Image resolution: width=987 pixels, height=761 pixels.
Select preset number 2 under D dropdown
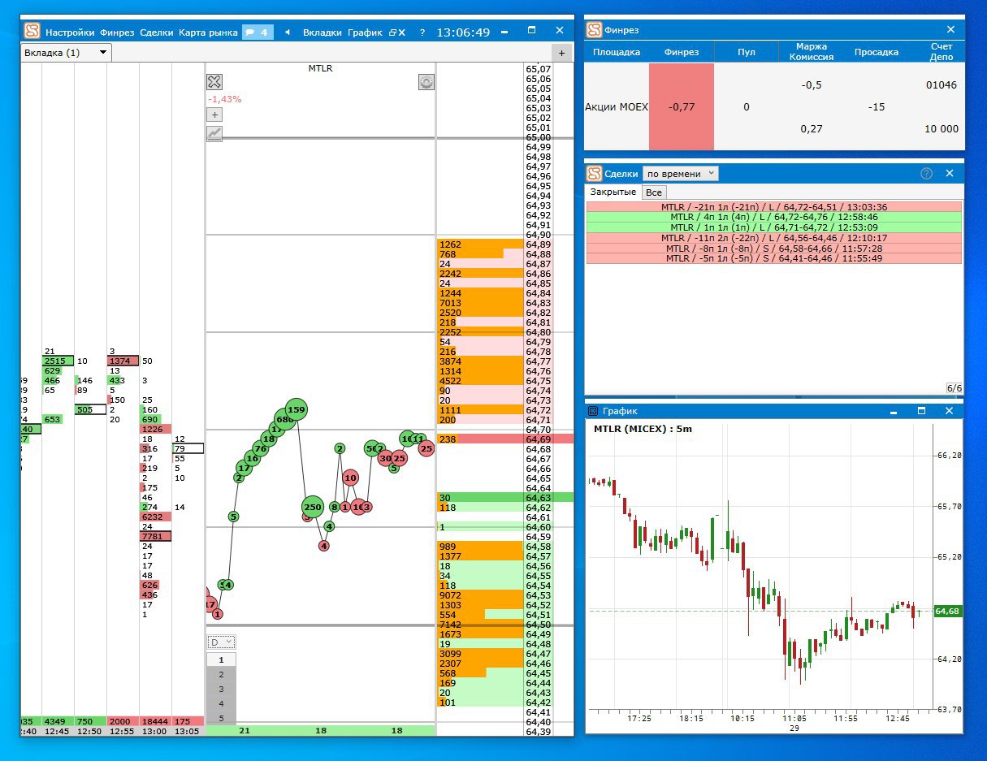pos(221,675)
